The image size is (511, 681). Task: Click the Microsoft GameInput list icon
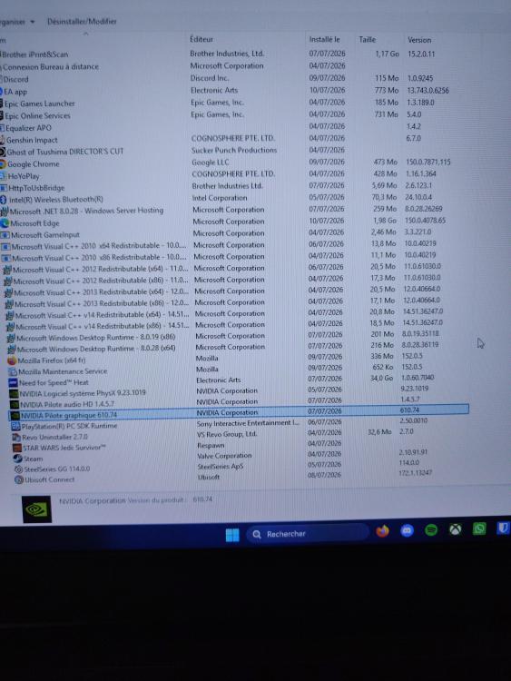click(x=5, y=235)
